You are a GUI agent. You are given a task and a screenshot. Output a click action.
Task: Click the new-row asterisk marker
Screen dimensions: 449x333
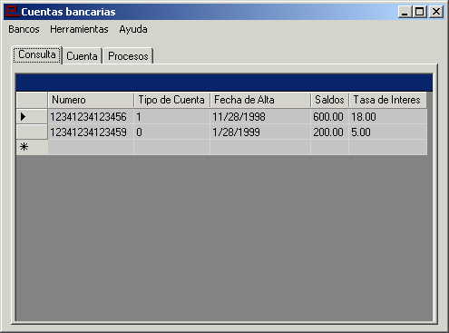[x=24, y=147]
